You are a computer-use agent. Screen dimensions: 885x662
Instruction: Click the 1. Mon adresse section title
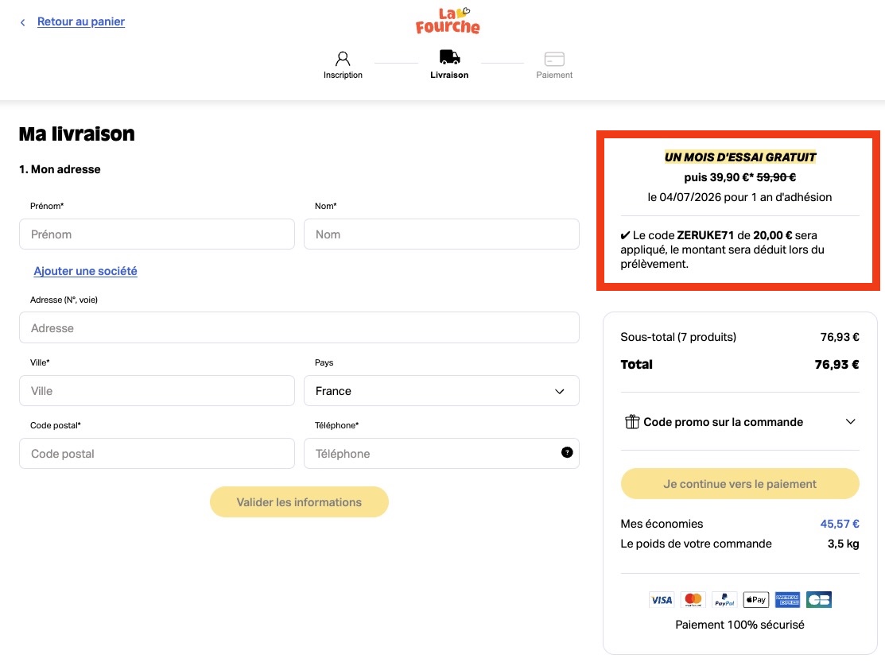coord(60,170)
